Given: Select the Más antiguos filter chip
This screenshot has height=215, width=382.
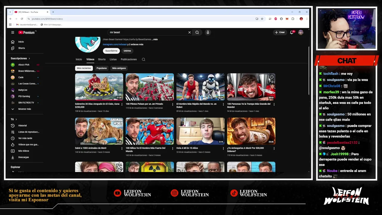Looking at the screenshot, I should pyautogui.click(x=119, y=68).
